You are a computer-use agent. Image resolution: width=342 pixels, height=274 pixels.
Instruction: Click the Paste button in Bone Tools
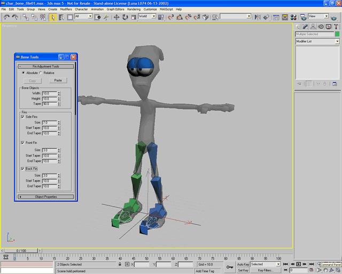tap(58, 80)
